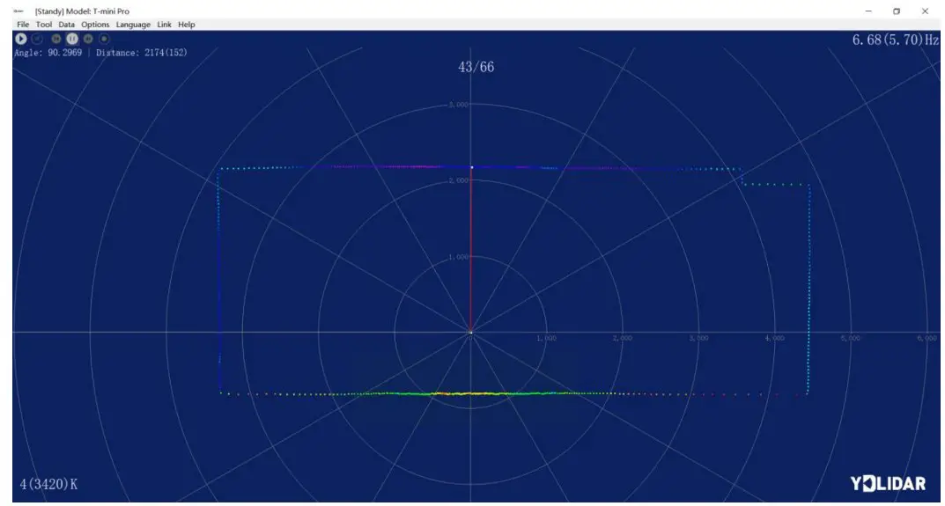The width and height of the screenshot is (945, 506).
Task: Click the 2,000 label on vertical axis
Action: [458, 180]
